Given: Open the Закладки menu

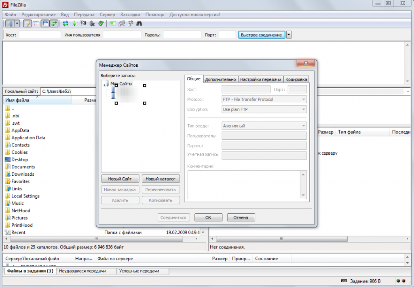Looking at the screenshot, I should (130, 15).
